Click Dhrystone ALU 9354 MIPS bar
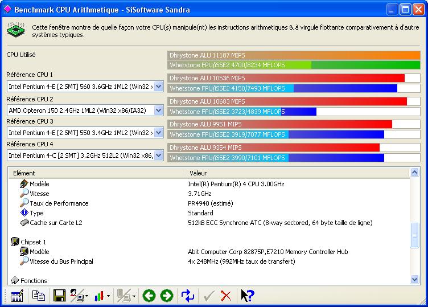Viewport: 428px width, 307px height. (x=294, y=148)
